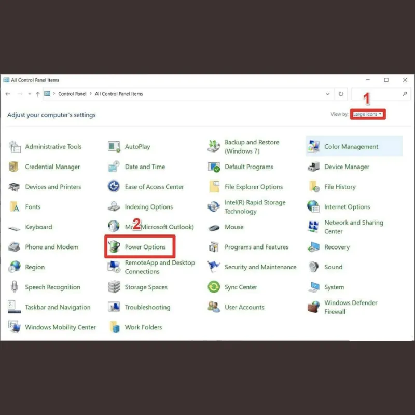Screen dimensions: 415x415
Task: Click the Ease of Access Center icon
Action: pos(114,187)
